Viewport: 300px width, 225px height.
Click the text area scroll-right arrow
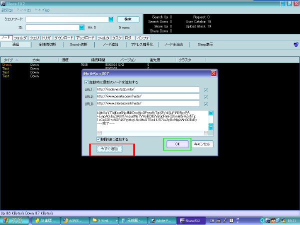(x=206, y=133)
